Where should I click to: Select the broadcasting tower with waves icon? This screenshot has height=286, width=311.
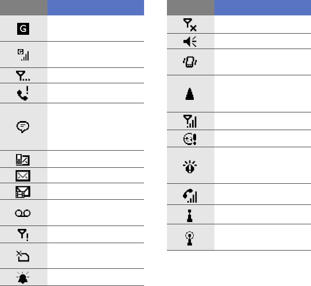click(190, 238)
